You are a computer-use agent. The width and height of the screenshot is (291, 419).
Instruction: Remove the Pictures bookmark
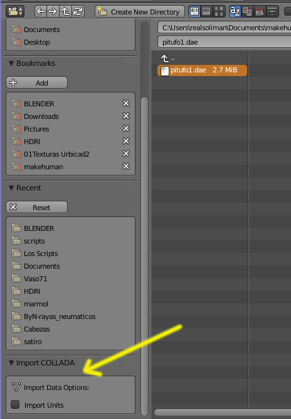coord(126,128)
